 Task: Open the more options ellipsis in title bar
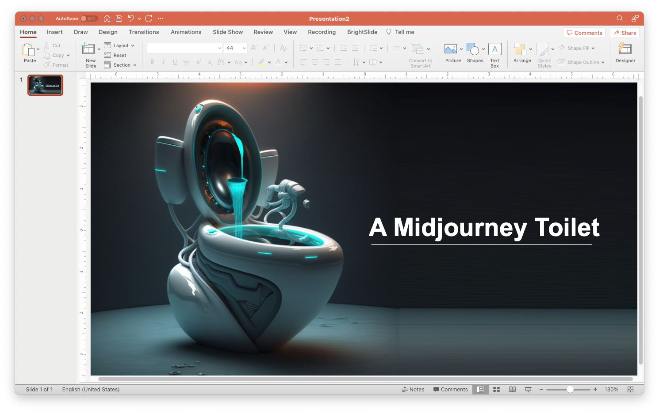[161, 19]
